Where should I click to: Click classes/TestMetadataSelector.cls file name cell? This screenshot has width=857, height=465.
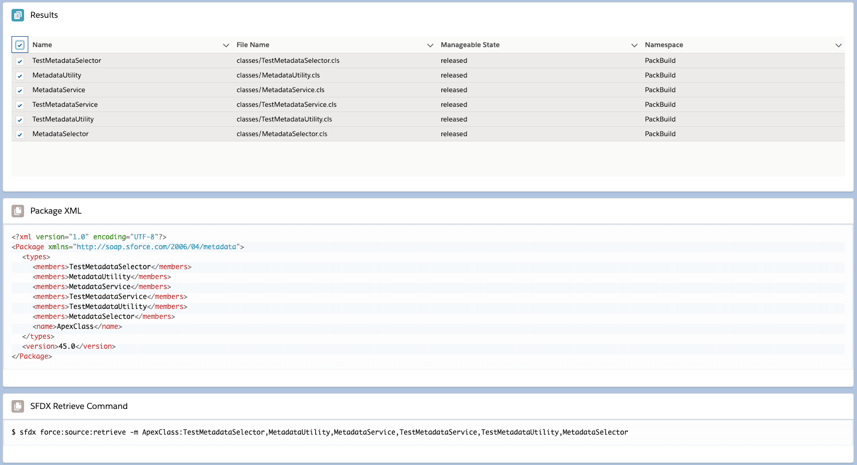click(x=288, y=61)
